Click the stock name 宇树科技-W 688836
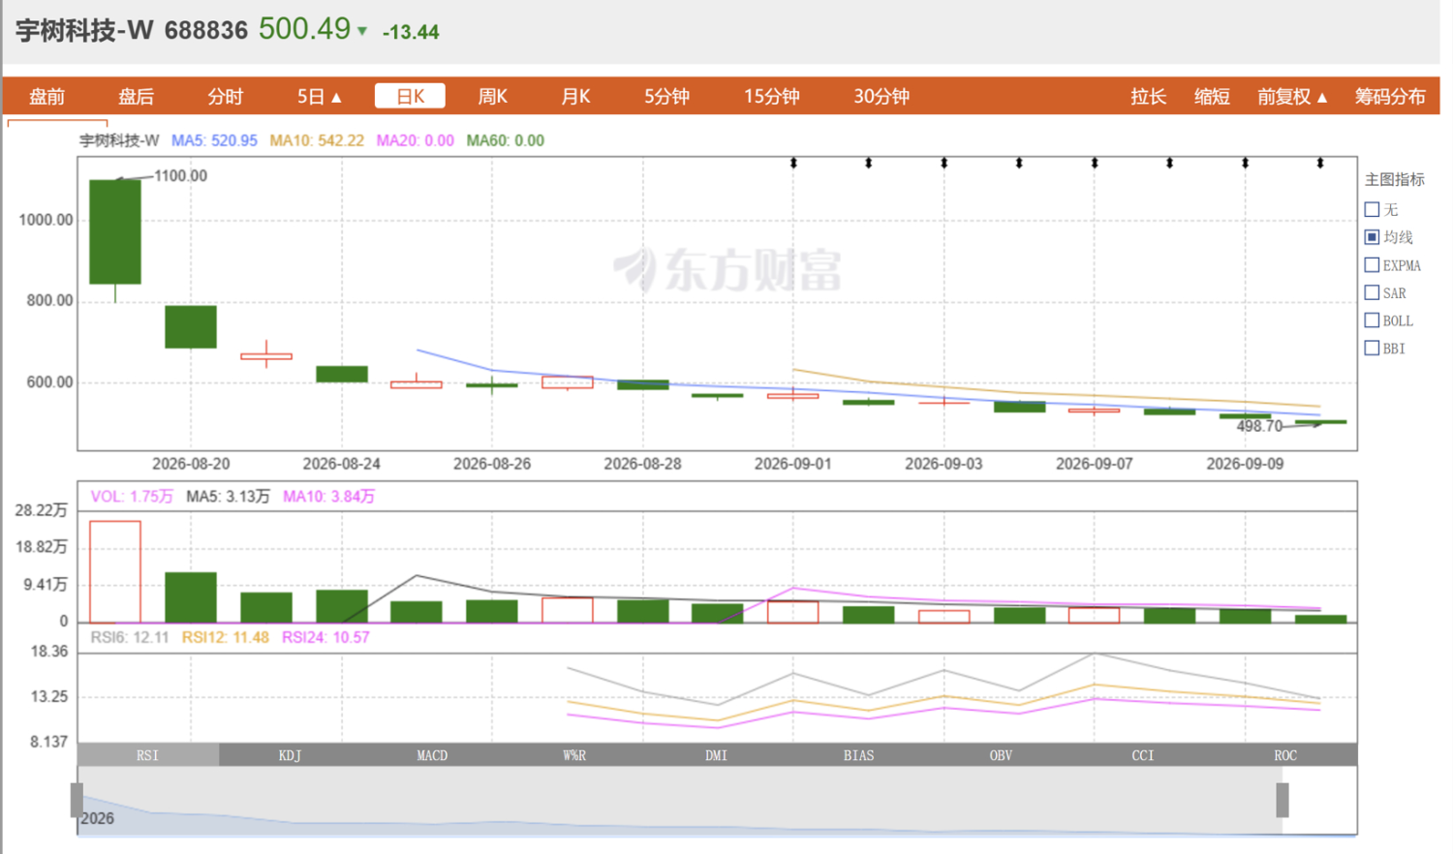 point(132,30)
